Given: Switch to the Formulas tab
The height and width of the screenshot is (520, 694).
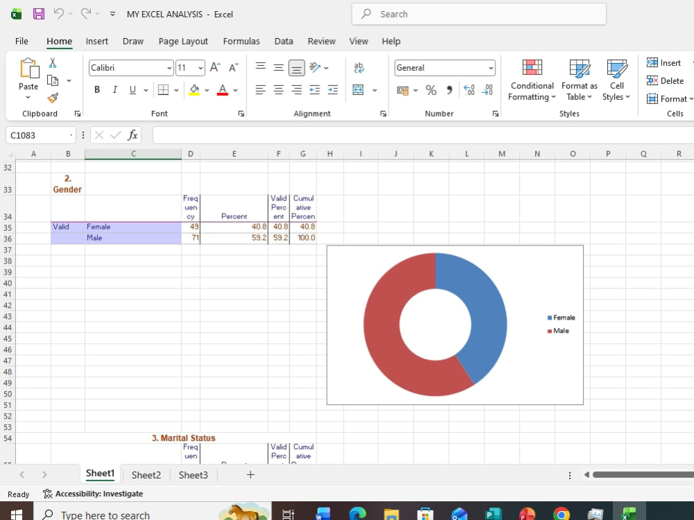Looking at the screenshot, I should tap(242, 41).
